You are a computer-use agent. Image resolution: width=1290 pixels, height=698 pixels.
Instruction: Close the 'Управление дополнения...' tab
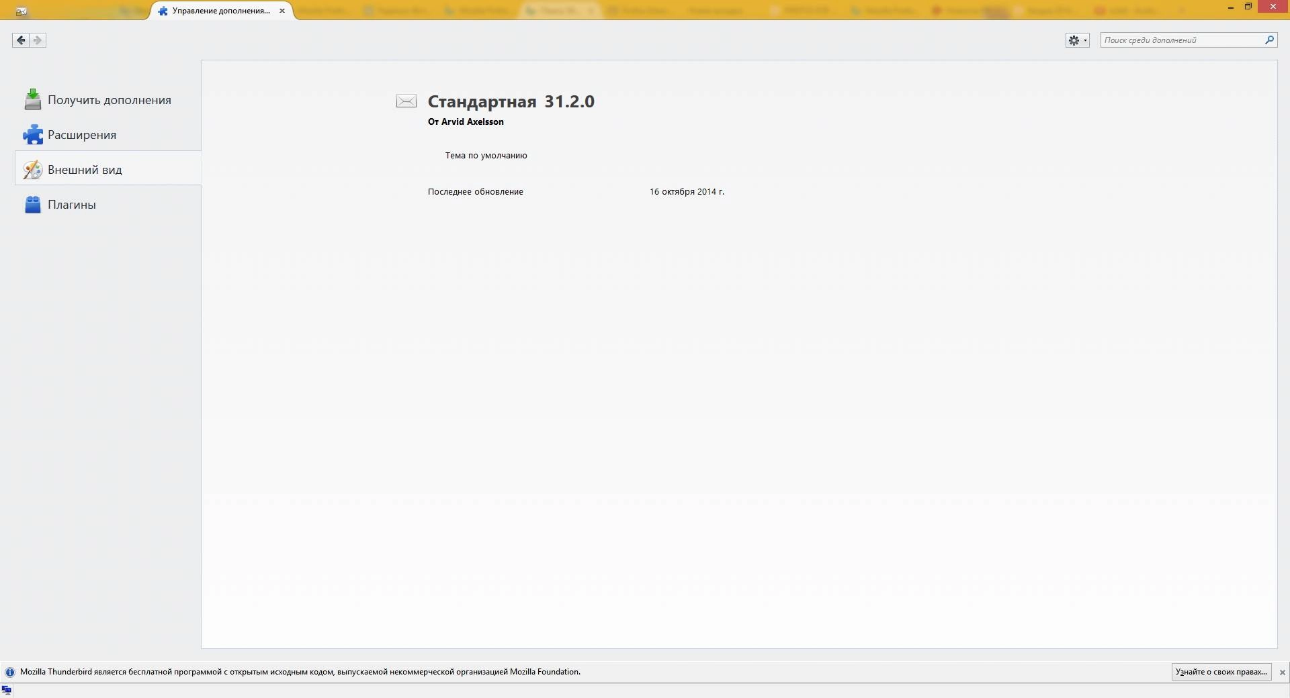point(282,11)
